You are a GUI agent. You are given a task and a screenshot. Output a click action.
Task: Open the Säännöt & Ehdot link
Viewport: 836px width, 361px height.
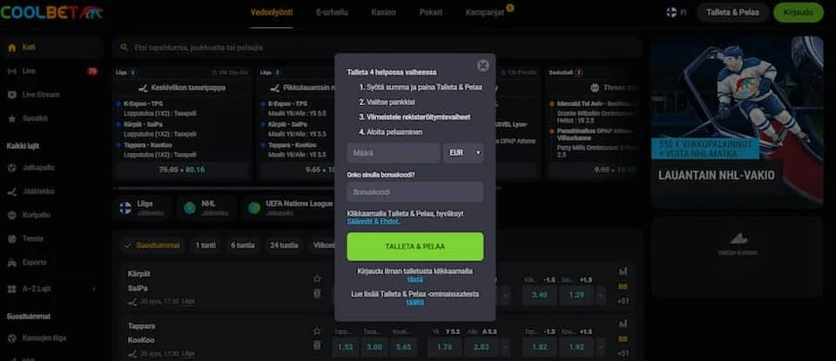coord(373,222)
